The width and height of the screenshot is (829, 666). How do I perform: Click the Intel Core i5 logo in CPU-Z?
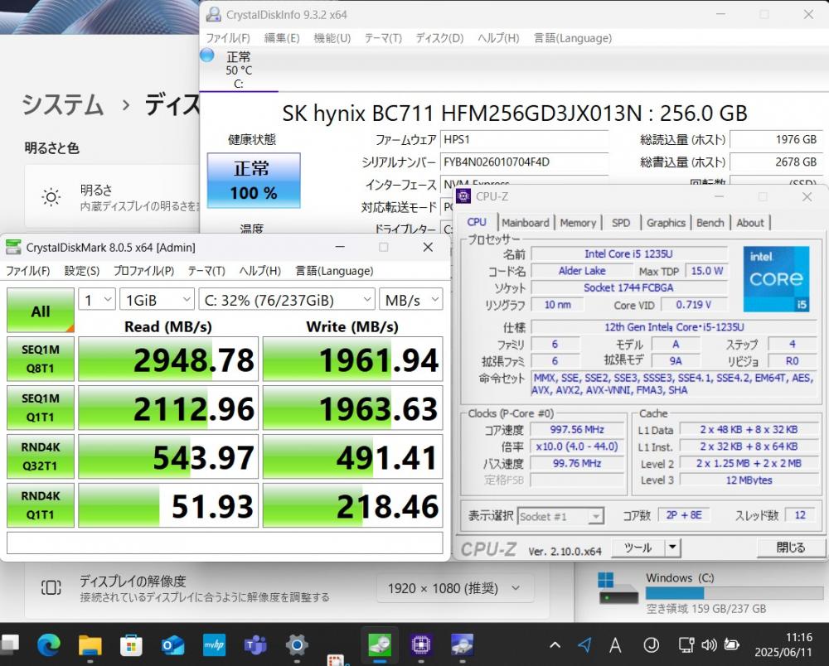(776, 278)
